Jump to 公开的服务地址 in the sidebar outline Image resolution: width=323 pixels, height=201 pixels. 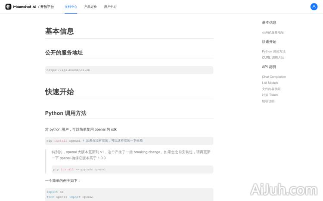[273, 33]
